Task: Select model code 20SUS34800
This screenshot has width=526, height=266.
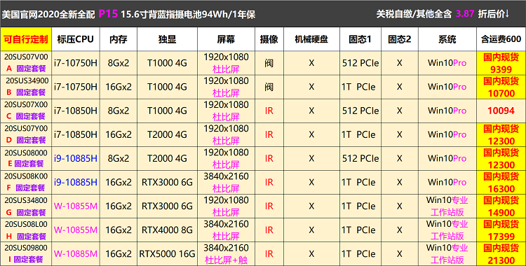Action: coord(26,201)
